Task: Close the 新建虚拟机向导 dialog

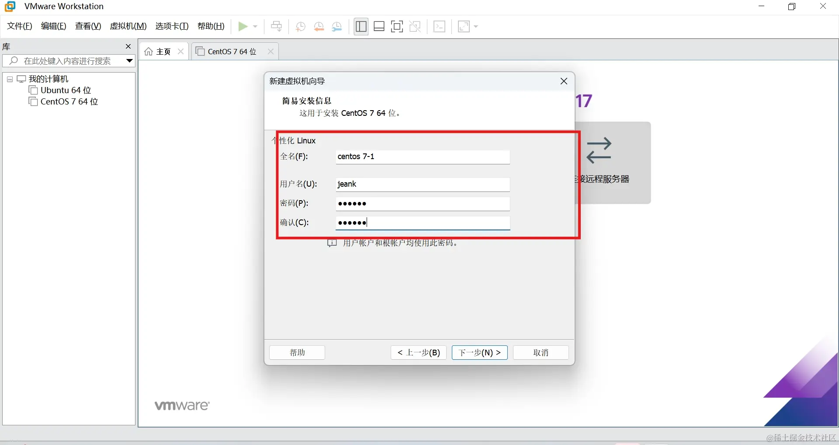Action: point(564,81)
